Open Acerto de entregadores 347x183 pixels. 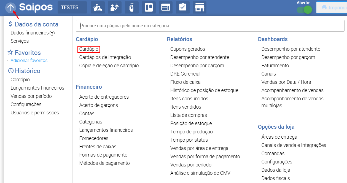click(x=104, y=97)
